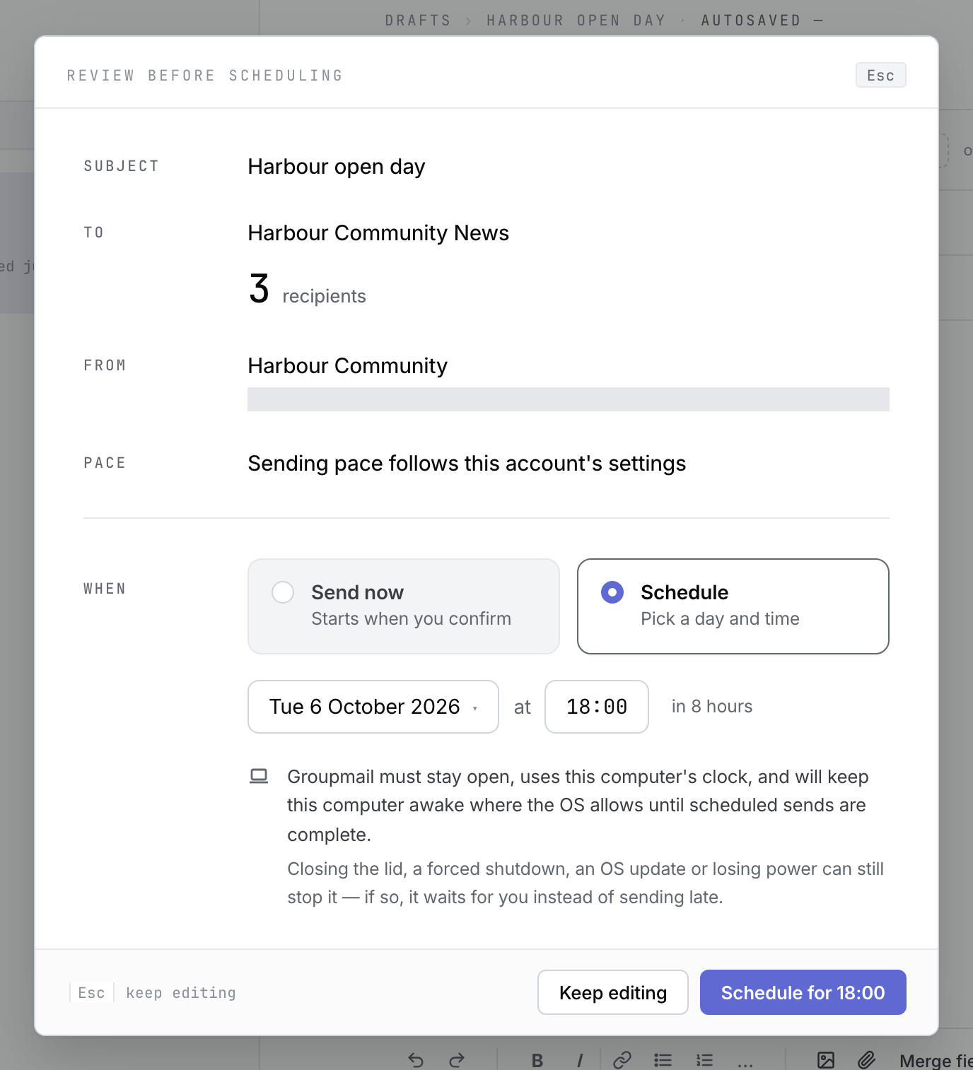Click the Merge fields label in background toolbar
This screenshot has height=1070, width=973.
[x=936, y=1060]
